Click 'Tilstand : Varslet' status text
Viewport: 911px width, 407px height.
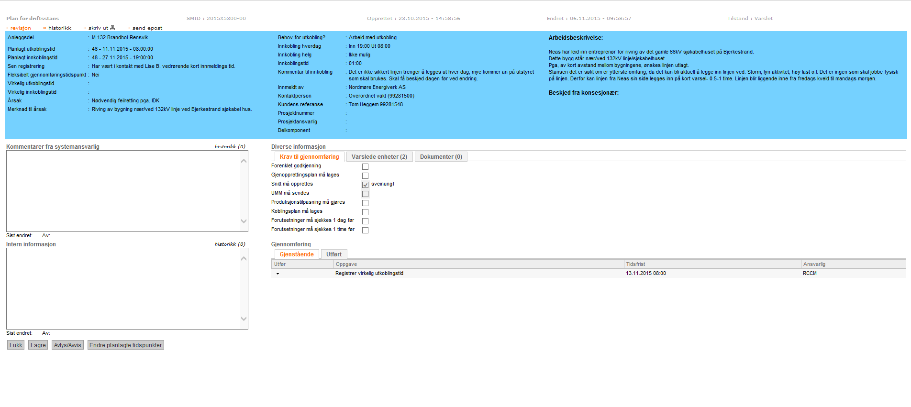point(750,19)
